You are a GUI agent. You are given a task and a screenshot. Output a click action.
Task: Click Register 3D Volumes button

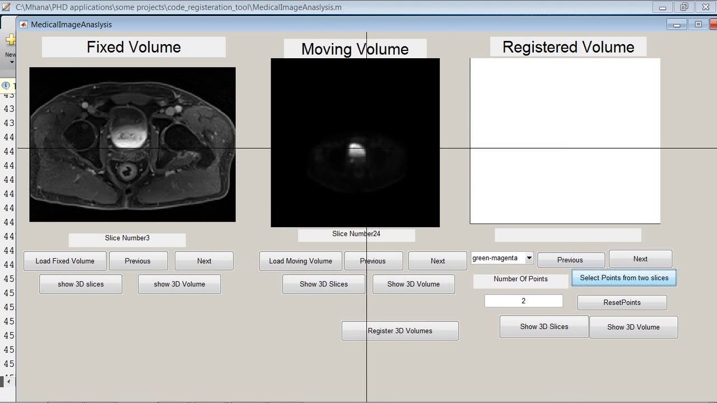tap(400, 331)
